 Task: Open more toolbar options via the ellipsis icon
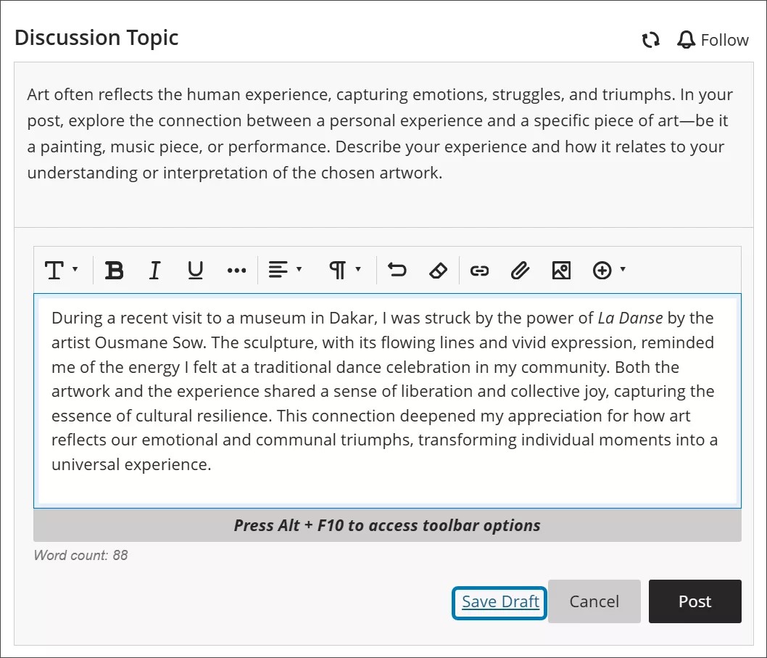236,270
